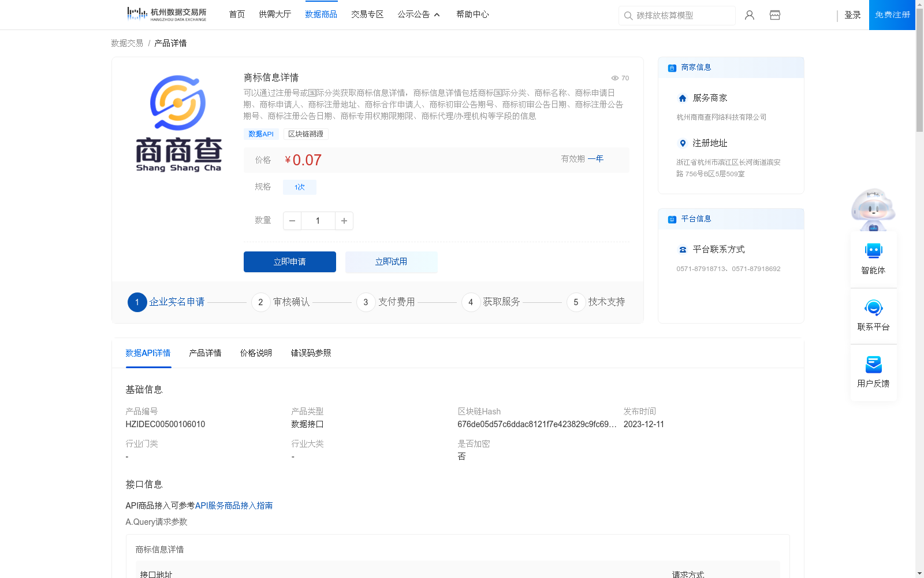Image resolution: width=924 pixels, height=578 pixels.
Task: Go to 首页 in navigation
Action: point(237,14)
